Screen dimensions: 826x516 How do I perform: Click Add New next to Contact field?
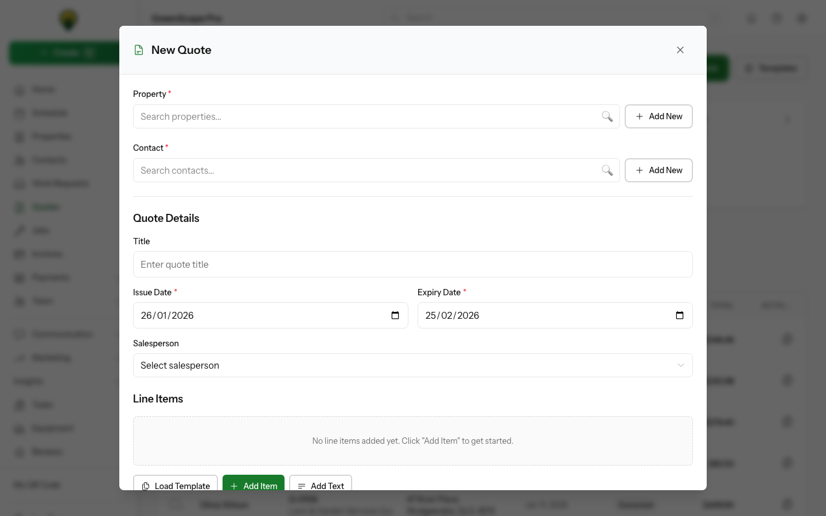click(x=659, y=170)
